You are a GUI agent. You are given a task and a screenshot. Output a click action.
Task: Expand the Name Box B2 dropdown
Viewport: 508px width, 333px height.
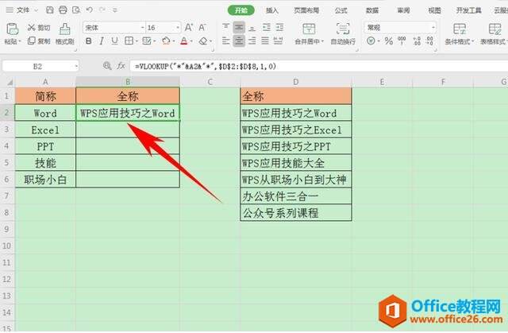click(76, 67)
